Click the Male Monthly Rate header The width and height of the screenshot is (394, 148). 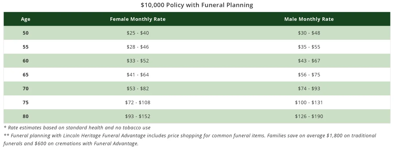tap(309, 19)
